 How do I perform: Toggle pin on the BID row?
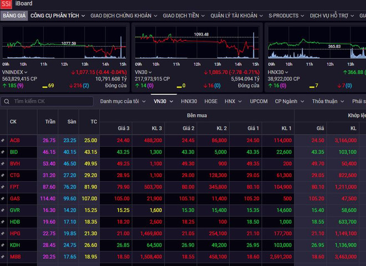3,152
